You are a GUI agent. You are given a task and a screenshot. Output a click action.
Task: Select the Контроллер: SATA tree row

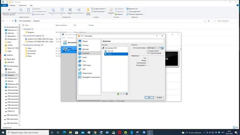[115, 48]
